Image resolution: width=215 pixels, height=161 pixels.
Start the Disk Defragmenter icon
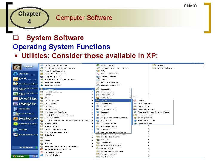pos(135,109)
